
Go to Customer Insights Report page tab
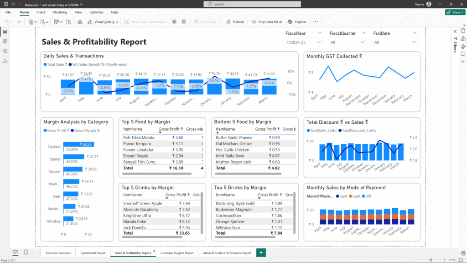point(177,253)
